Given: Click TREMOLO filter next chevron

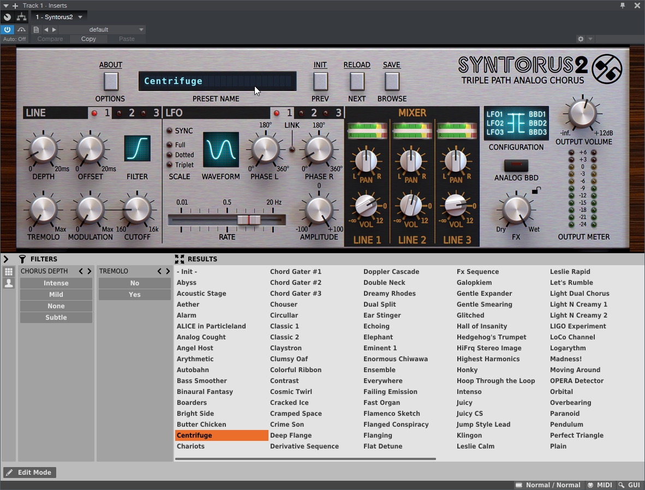Looking at the screenshot, I should point(168,271).
